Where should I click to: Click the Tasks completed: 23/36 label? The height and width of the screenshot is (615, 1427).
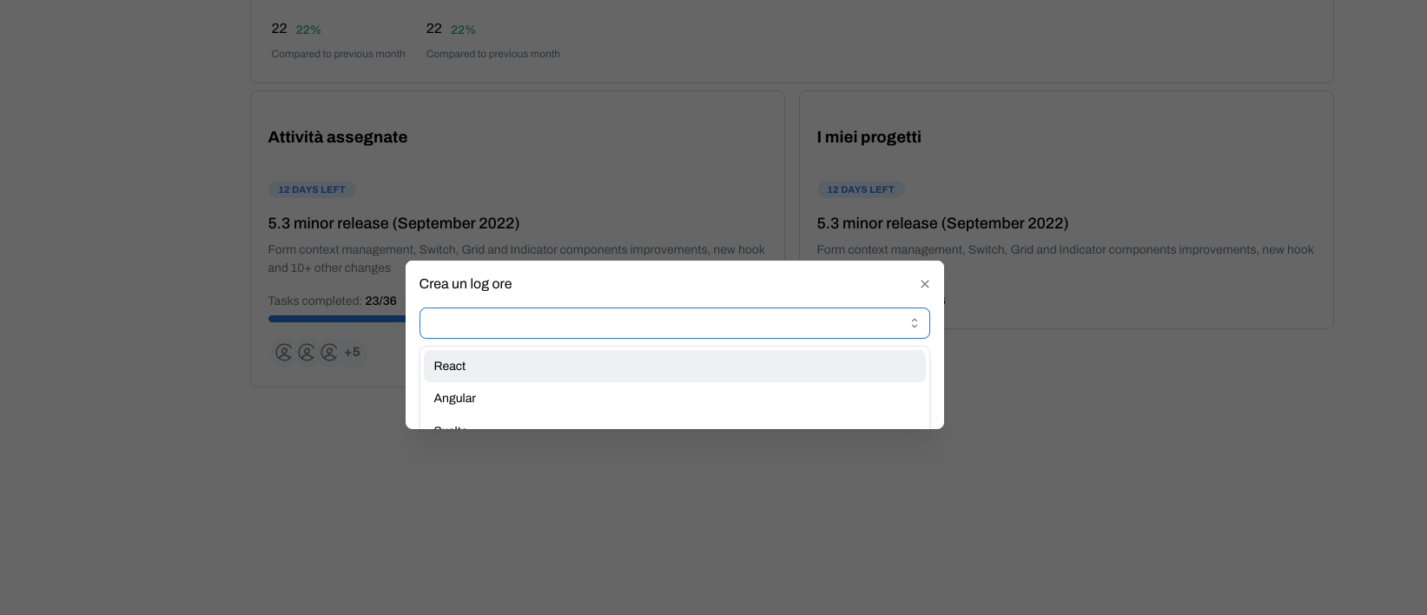coord(332,301)
